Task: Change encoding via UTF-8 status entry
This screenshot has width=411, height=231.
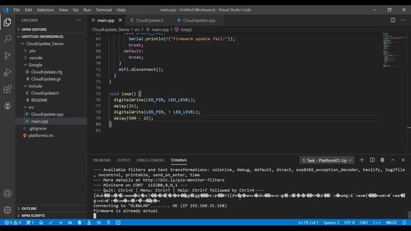Action: 349,223
